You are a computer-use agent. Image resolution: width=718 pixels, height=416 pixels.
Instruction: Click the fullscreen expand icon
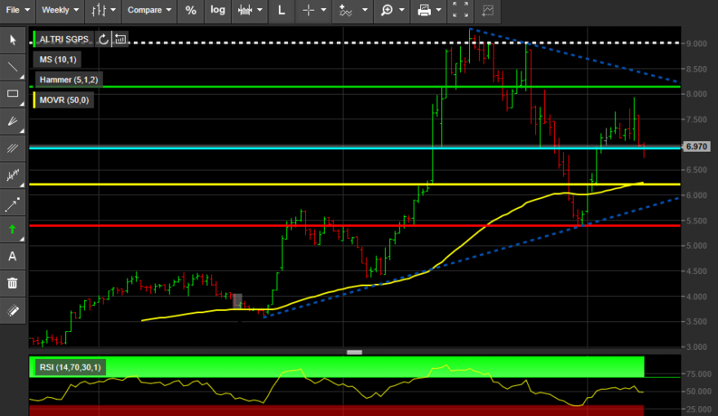click(x=461, y=10)
